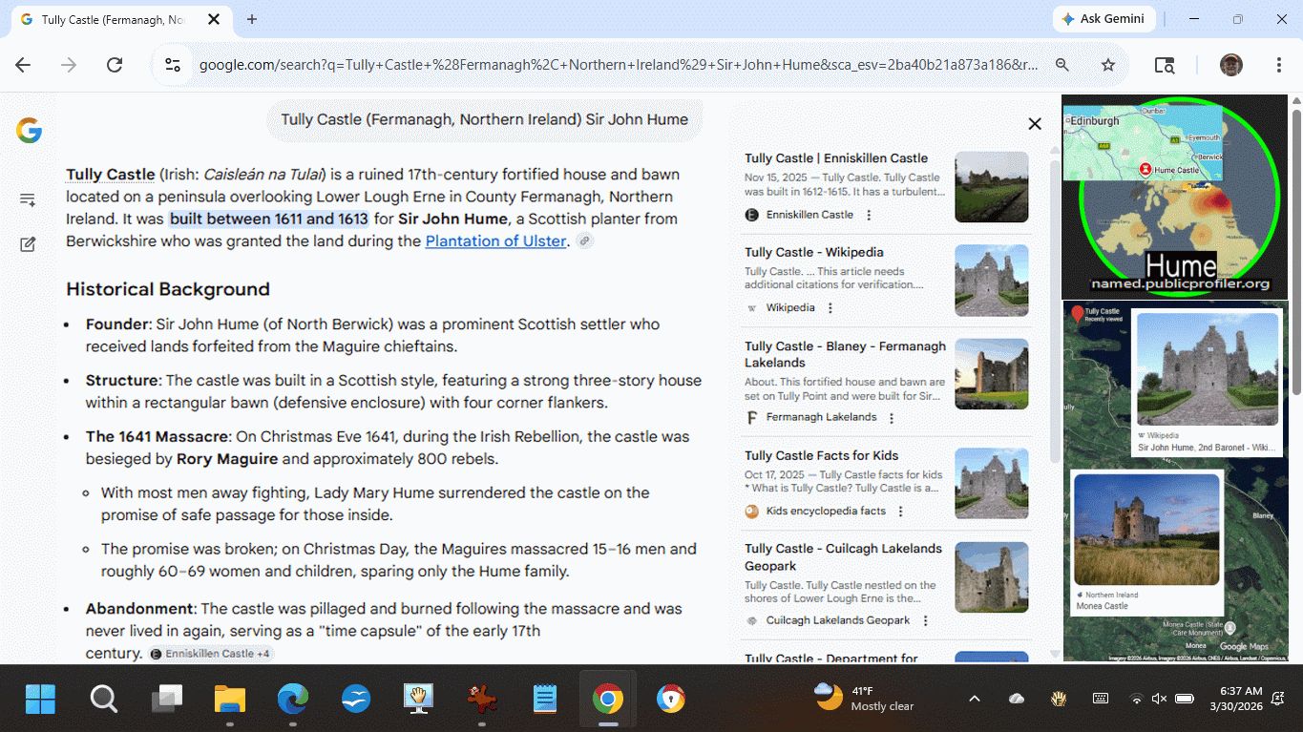Click the Monea Castle photo thumbnail

click(1146, 530)
